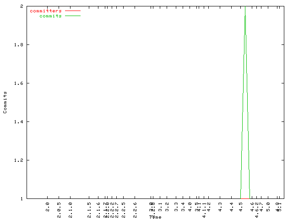
Task: Click the y-axis tick label 2
Action: [22, 6]
